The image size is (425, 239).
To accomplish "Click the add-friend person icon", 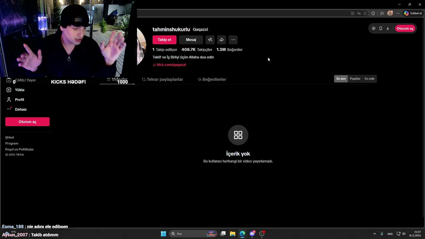I will 210,40.
